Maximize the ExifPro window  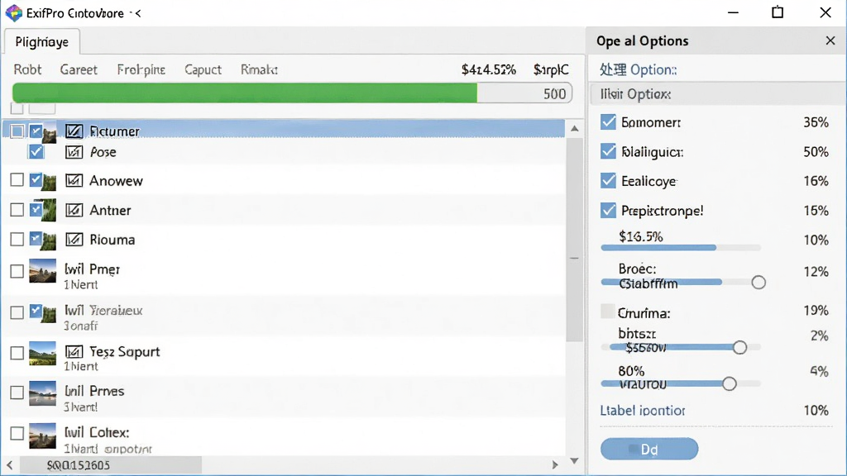tap(778, 12)
